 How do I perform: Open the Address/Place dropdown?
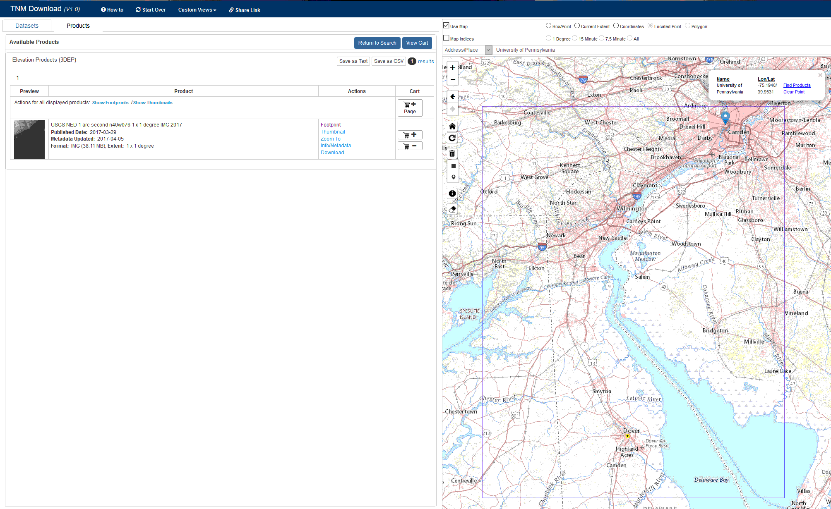click(488, 50)
